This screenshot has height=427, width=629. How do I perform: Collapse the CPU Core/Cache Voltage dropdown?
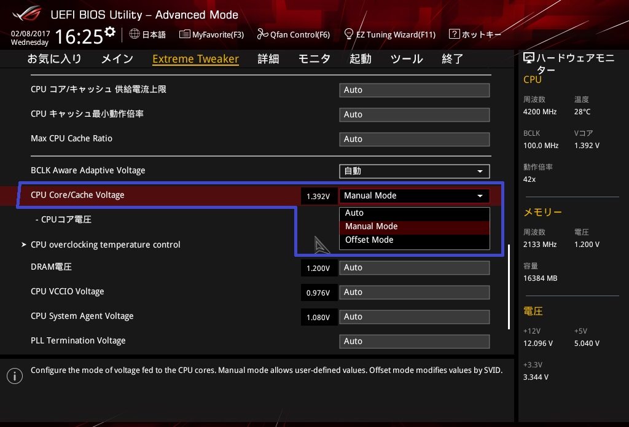(415, 196)
